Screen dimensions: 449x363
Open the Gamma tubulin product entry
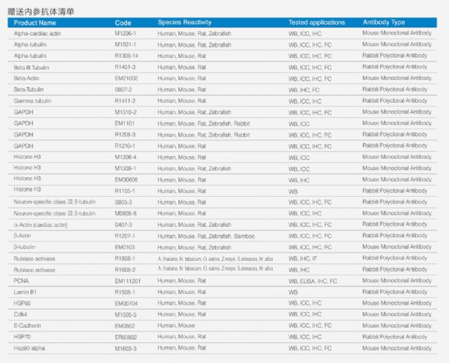32,101
